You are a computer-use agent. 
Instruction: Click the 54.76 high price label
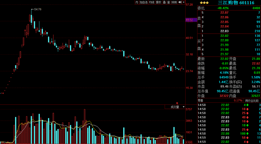(38, 10)
